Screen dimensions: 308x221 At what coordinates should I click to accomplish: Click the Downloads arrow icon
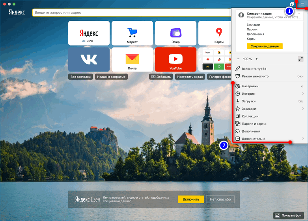(237, 101)
